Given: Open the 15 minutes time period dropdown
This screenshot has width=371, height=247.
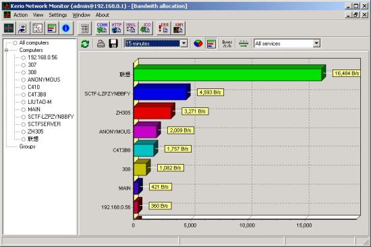Looking at the screenshot, I should (x=156, y=44).
